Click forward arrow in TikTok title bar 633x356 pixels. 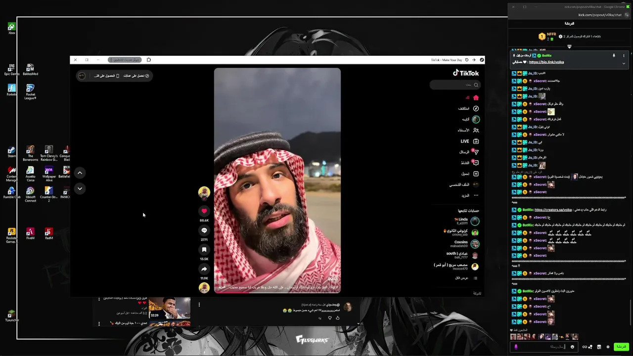click(474, 60)
